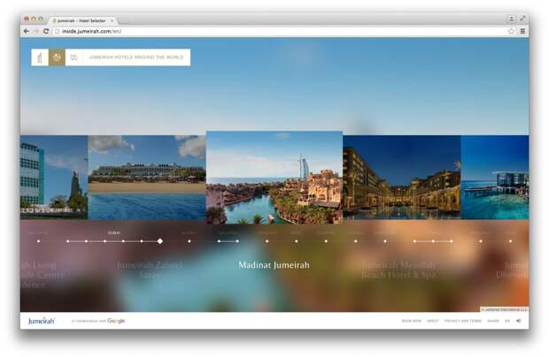Image resolution: width=549 pixels, height=357 pixels.
Task: Reload the page with the refresh icon
Action: coord(46,31)
